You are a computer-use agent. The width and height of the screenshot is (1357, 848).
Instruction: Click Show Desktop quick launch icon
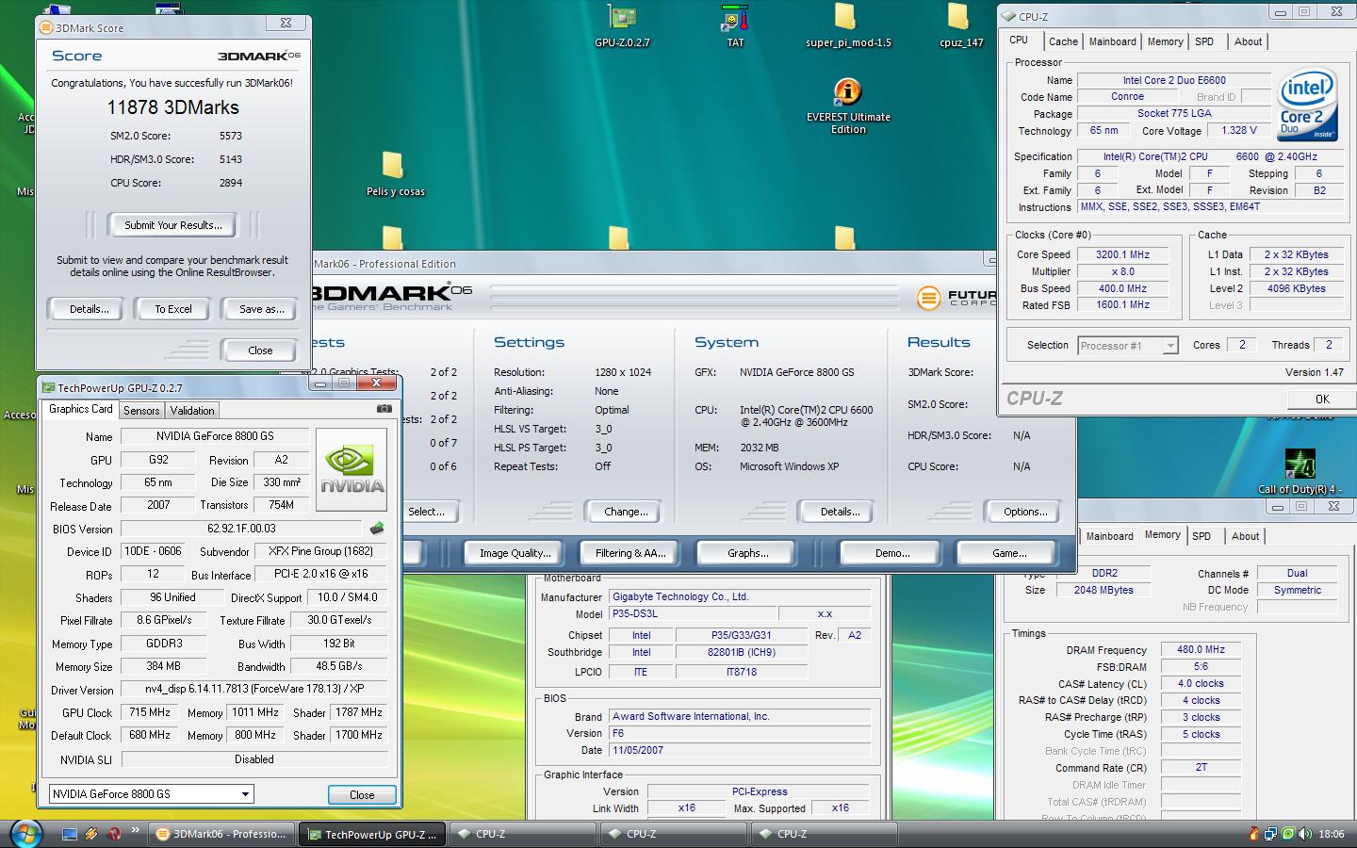69,834
